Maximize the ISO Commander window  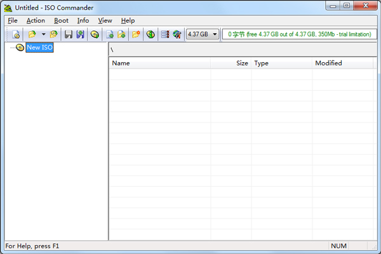[x=347, y=6]
